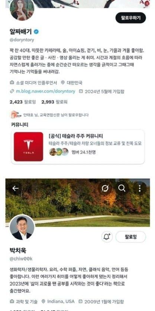
Task: View the 2,423 팔로잉 list
Action: [23, 102]
